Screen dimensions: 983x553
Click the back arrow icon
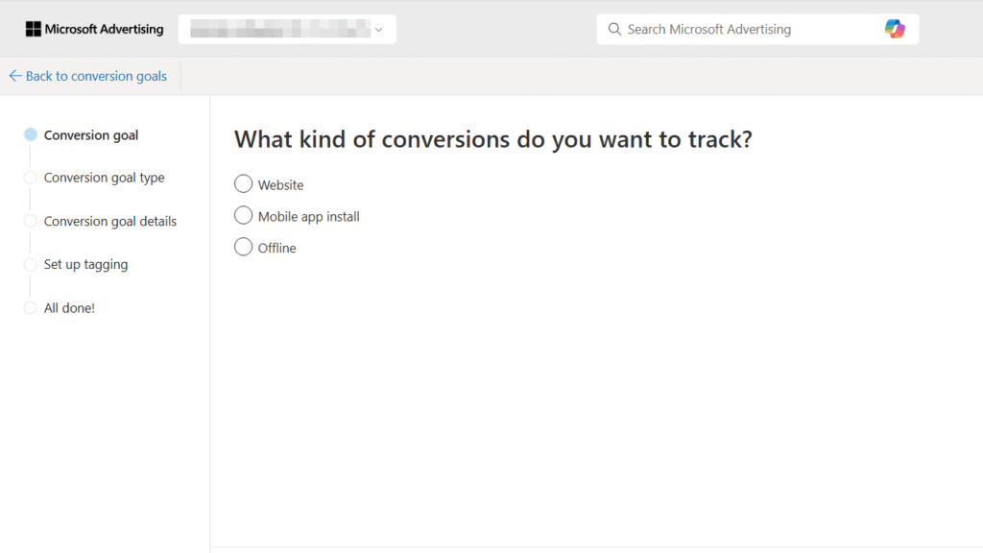pos(15,75)
